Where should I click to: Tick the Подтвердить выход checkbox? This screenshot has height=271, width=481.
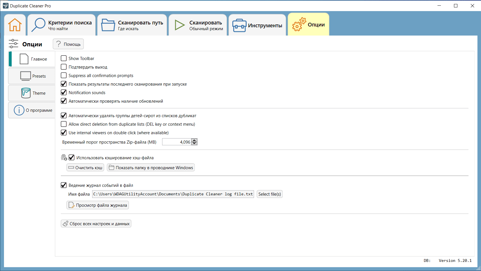[64, 67]
